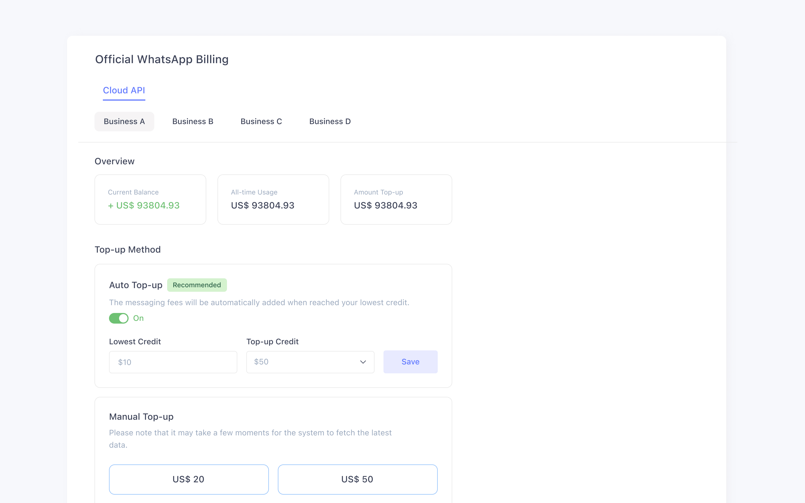The height and width of the screenshot is (503, 805).
Task: Click inside the Lowest Credit input field
Action: (x=173, y=362)
